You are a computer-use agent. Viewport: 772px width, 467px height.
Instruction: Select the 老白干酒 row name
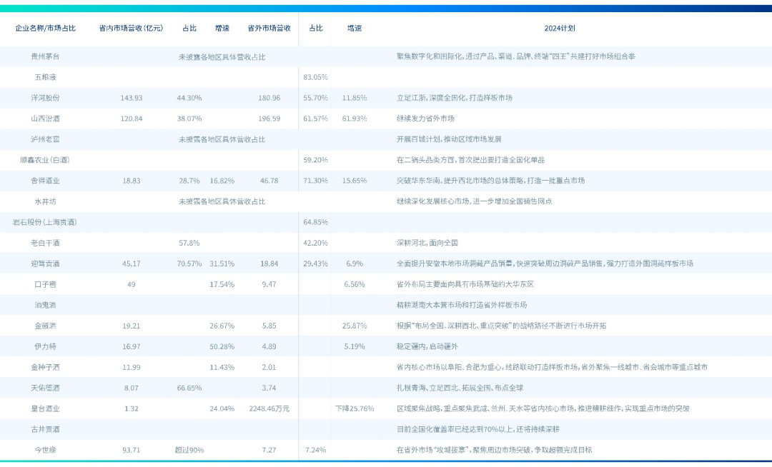[45, 242]
